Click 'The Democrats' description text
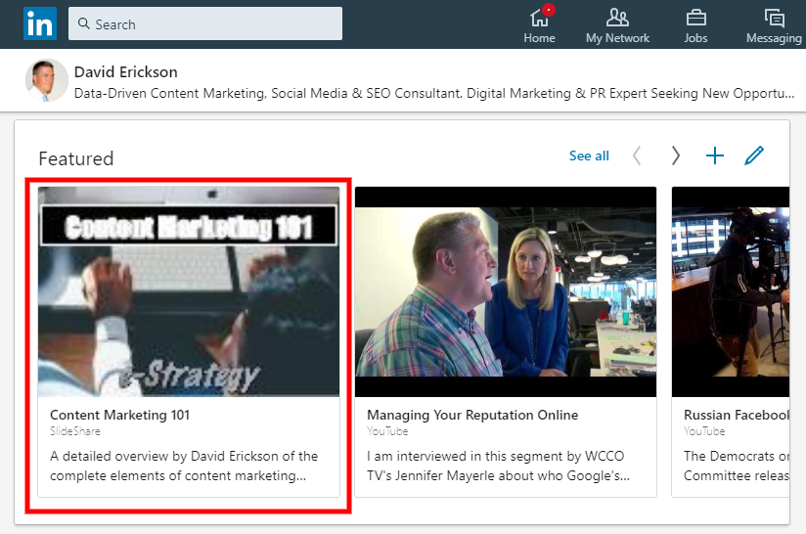 tap(737, 466)
